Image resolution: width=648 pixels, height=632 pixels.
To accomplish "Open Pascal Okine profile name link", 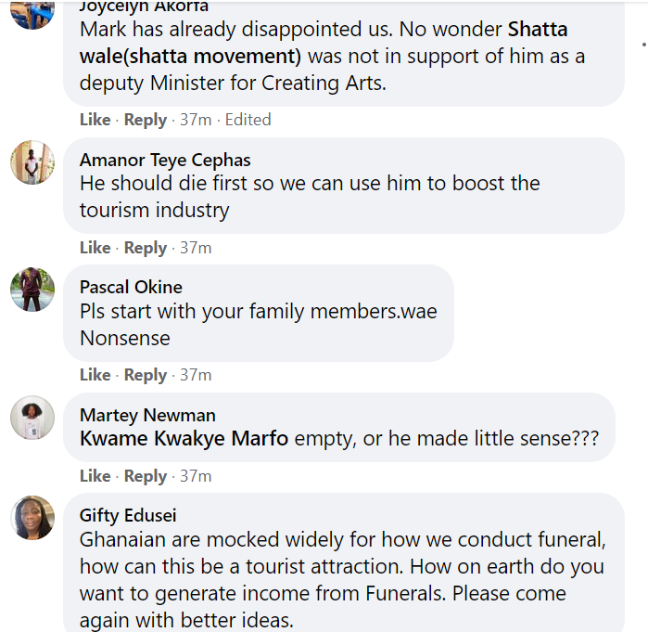I will pos(131,287).
